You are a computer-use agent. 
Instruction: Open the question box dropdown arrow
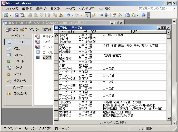click(174, 9)
